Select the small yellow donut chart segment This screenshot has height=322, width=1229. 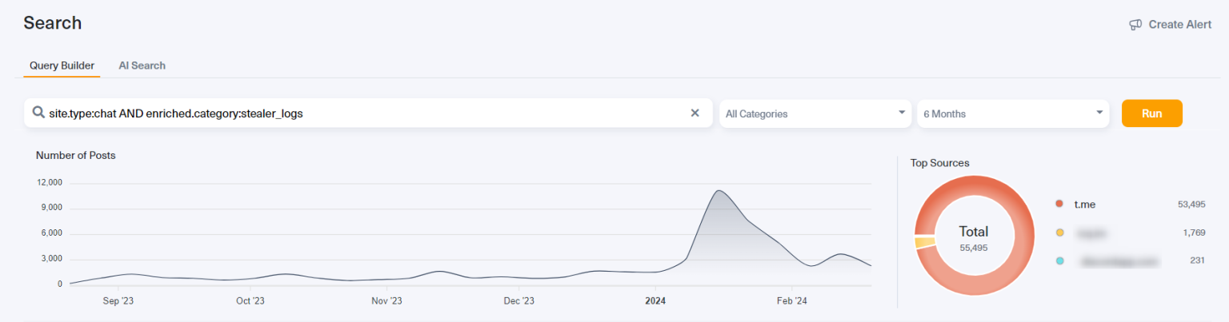(x=923, y=242)
